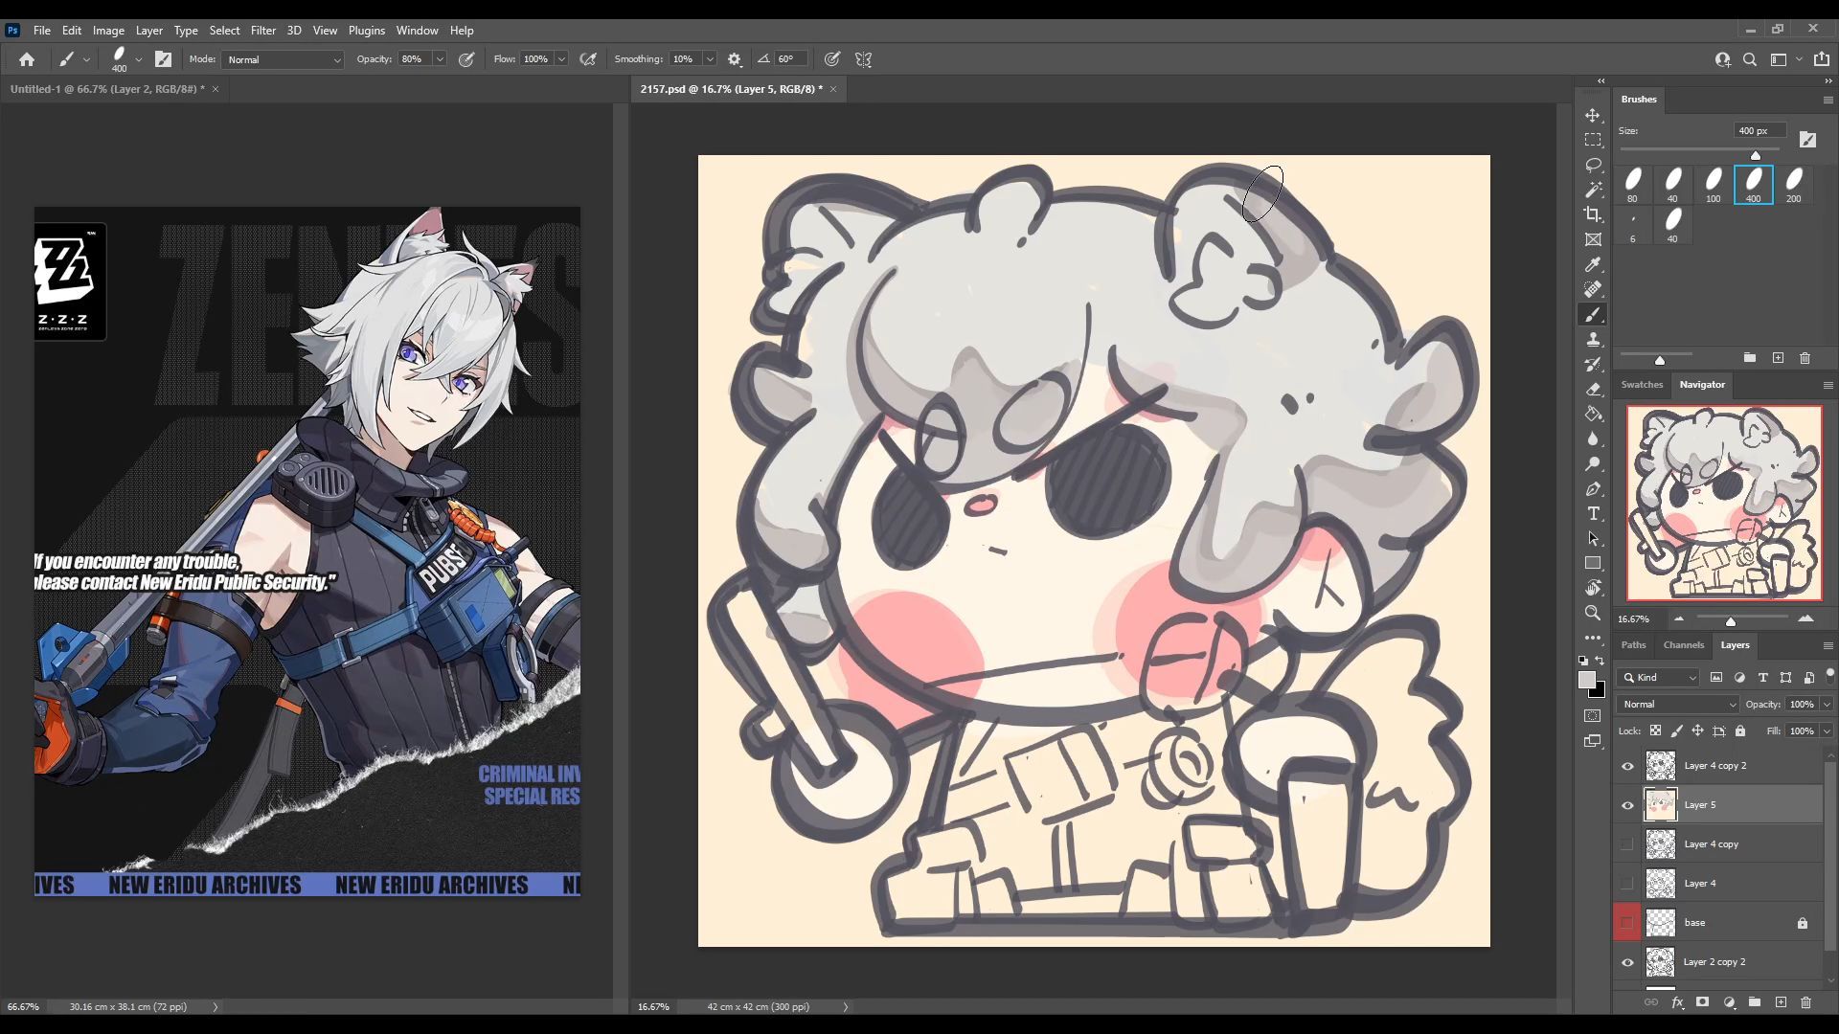
Task: Select the Path Selection tool
Action: [x=1593, y=539]
